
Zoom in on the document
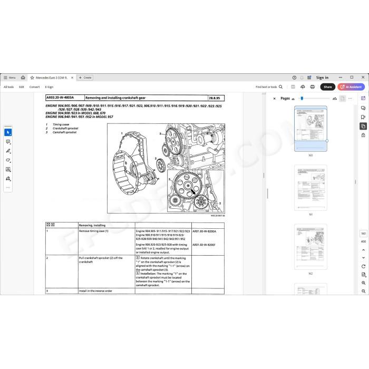click(x=363, y=283)
